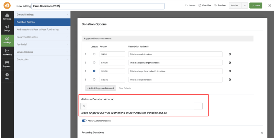Expand General Settings menu item

coord(42,14)
